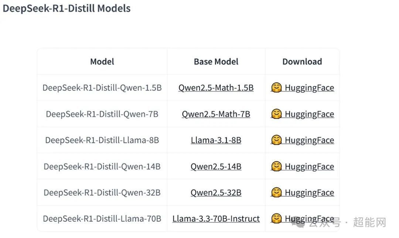Click the hugging face emoji in the Llama-70B row
Screen dimensions: 399x238
[276, 219]
